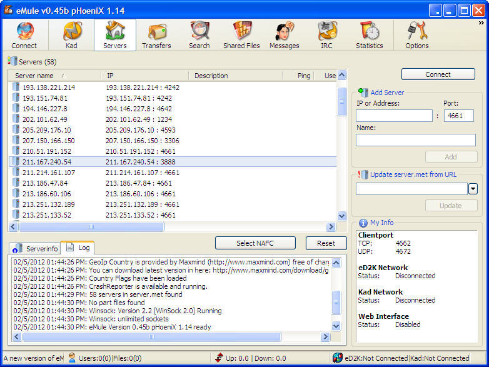
Task: Click the server icon beside 213.186.47.84
Action: [16, 183]
